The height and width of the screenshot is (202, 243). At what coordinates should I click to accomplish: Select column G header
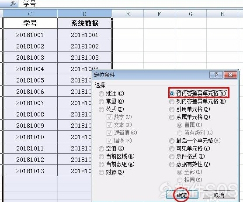pos(191,14)
